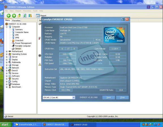
Task: Expand the Server tree node
Action: pos(7,57)
